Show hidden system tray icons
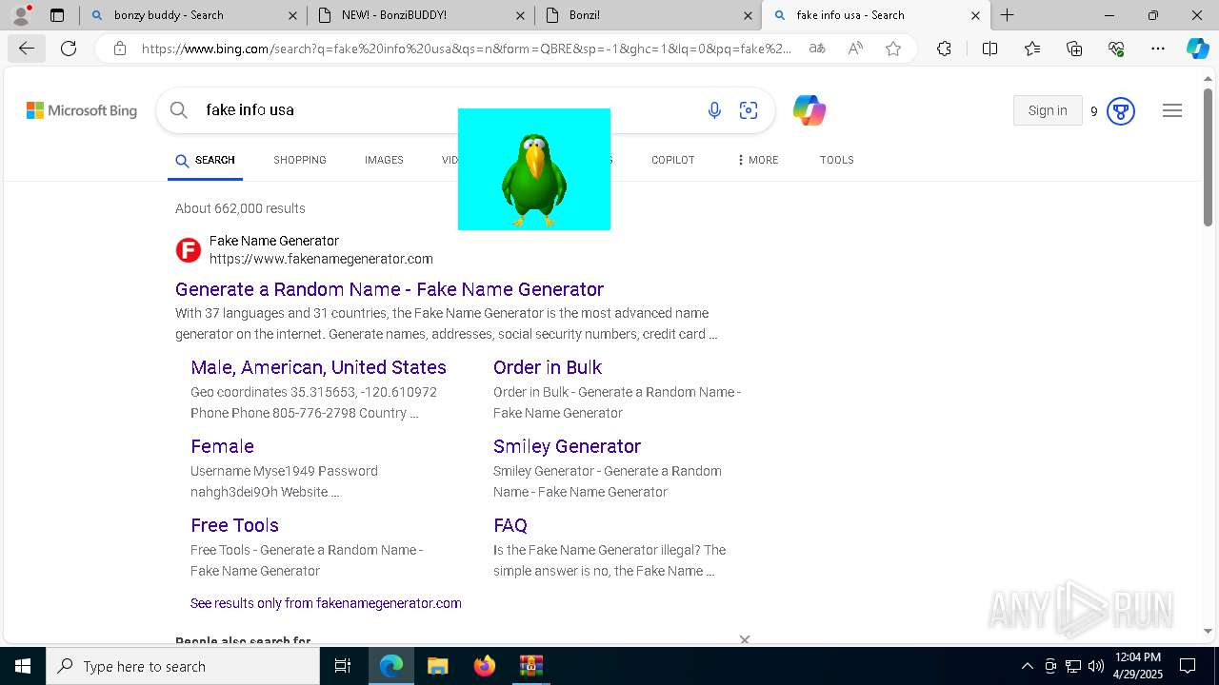Screen dimensions: 1219x685 click(1027, 666)
